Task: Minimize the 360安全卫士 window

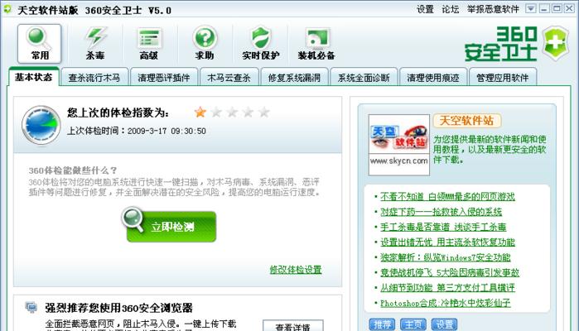Action: [543, 8]
